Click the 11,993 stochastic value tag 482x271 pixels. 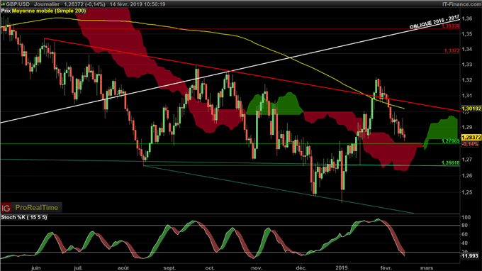pos(471,255)
